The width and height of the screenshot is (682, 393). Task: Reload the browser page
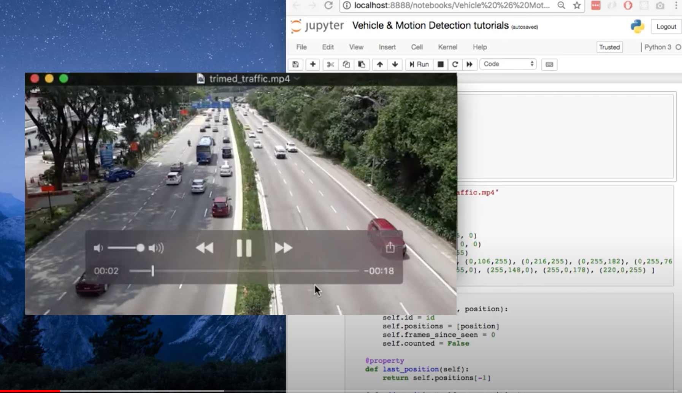328,5
